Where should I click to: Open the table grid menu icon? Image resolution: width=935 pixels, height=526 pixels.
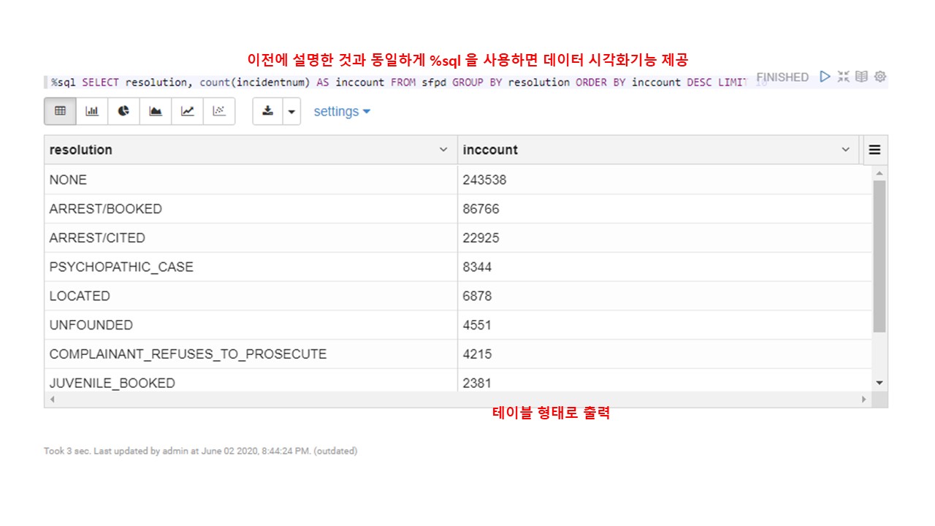[875, 150]
